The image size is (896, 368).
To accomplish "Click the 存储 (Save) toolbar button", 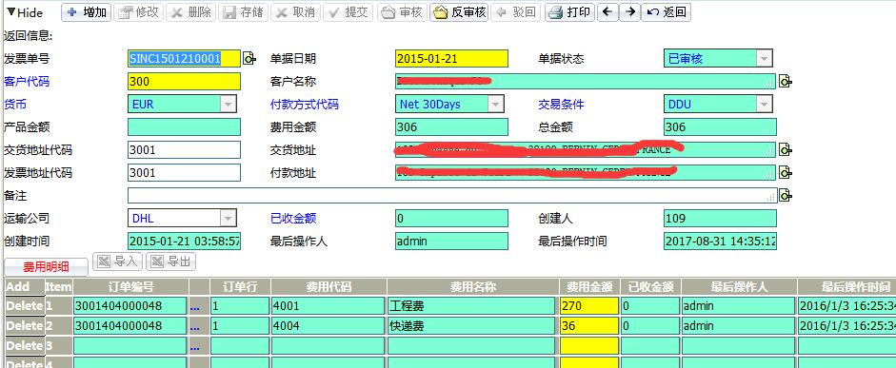I will (x=244, y=12).
